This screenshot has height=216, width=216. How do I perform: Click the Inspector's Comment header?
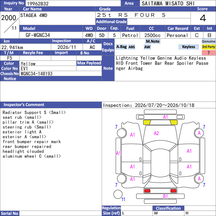[24, 105]
